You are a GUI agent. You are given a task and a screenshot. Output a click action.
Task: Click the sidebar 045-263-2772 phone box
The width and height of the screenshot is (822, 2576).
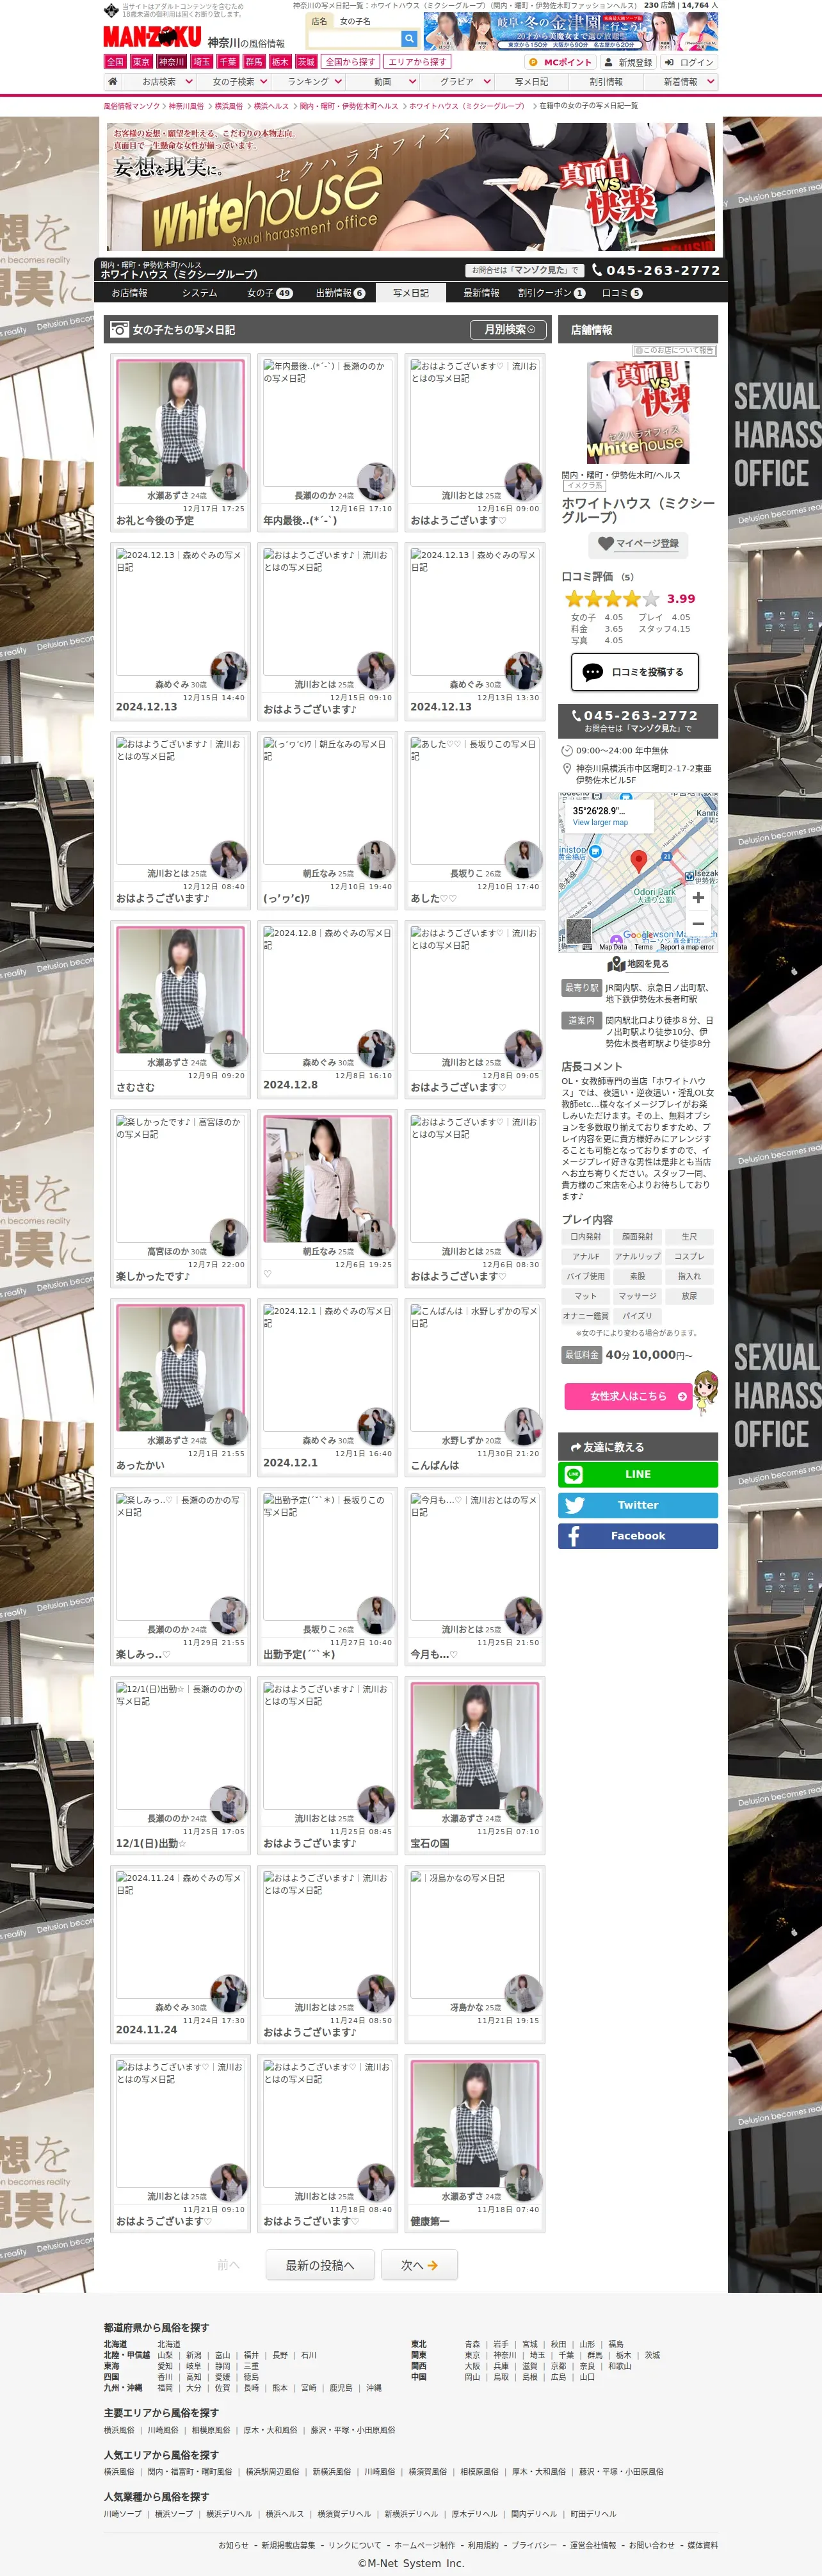pos(637,721)
